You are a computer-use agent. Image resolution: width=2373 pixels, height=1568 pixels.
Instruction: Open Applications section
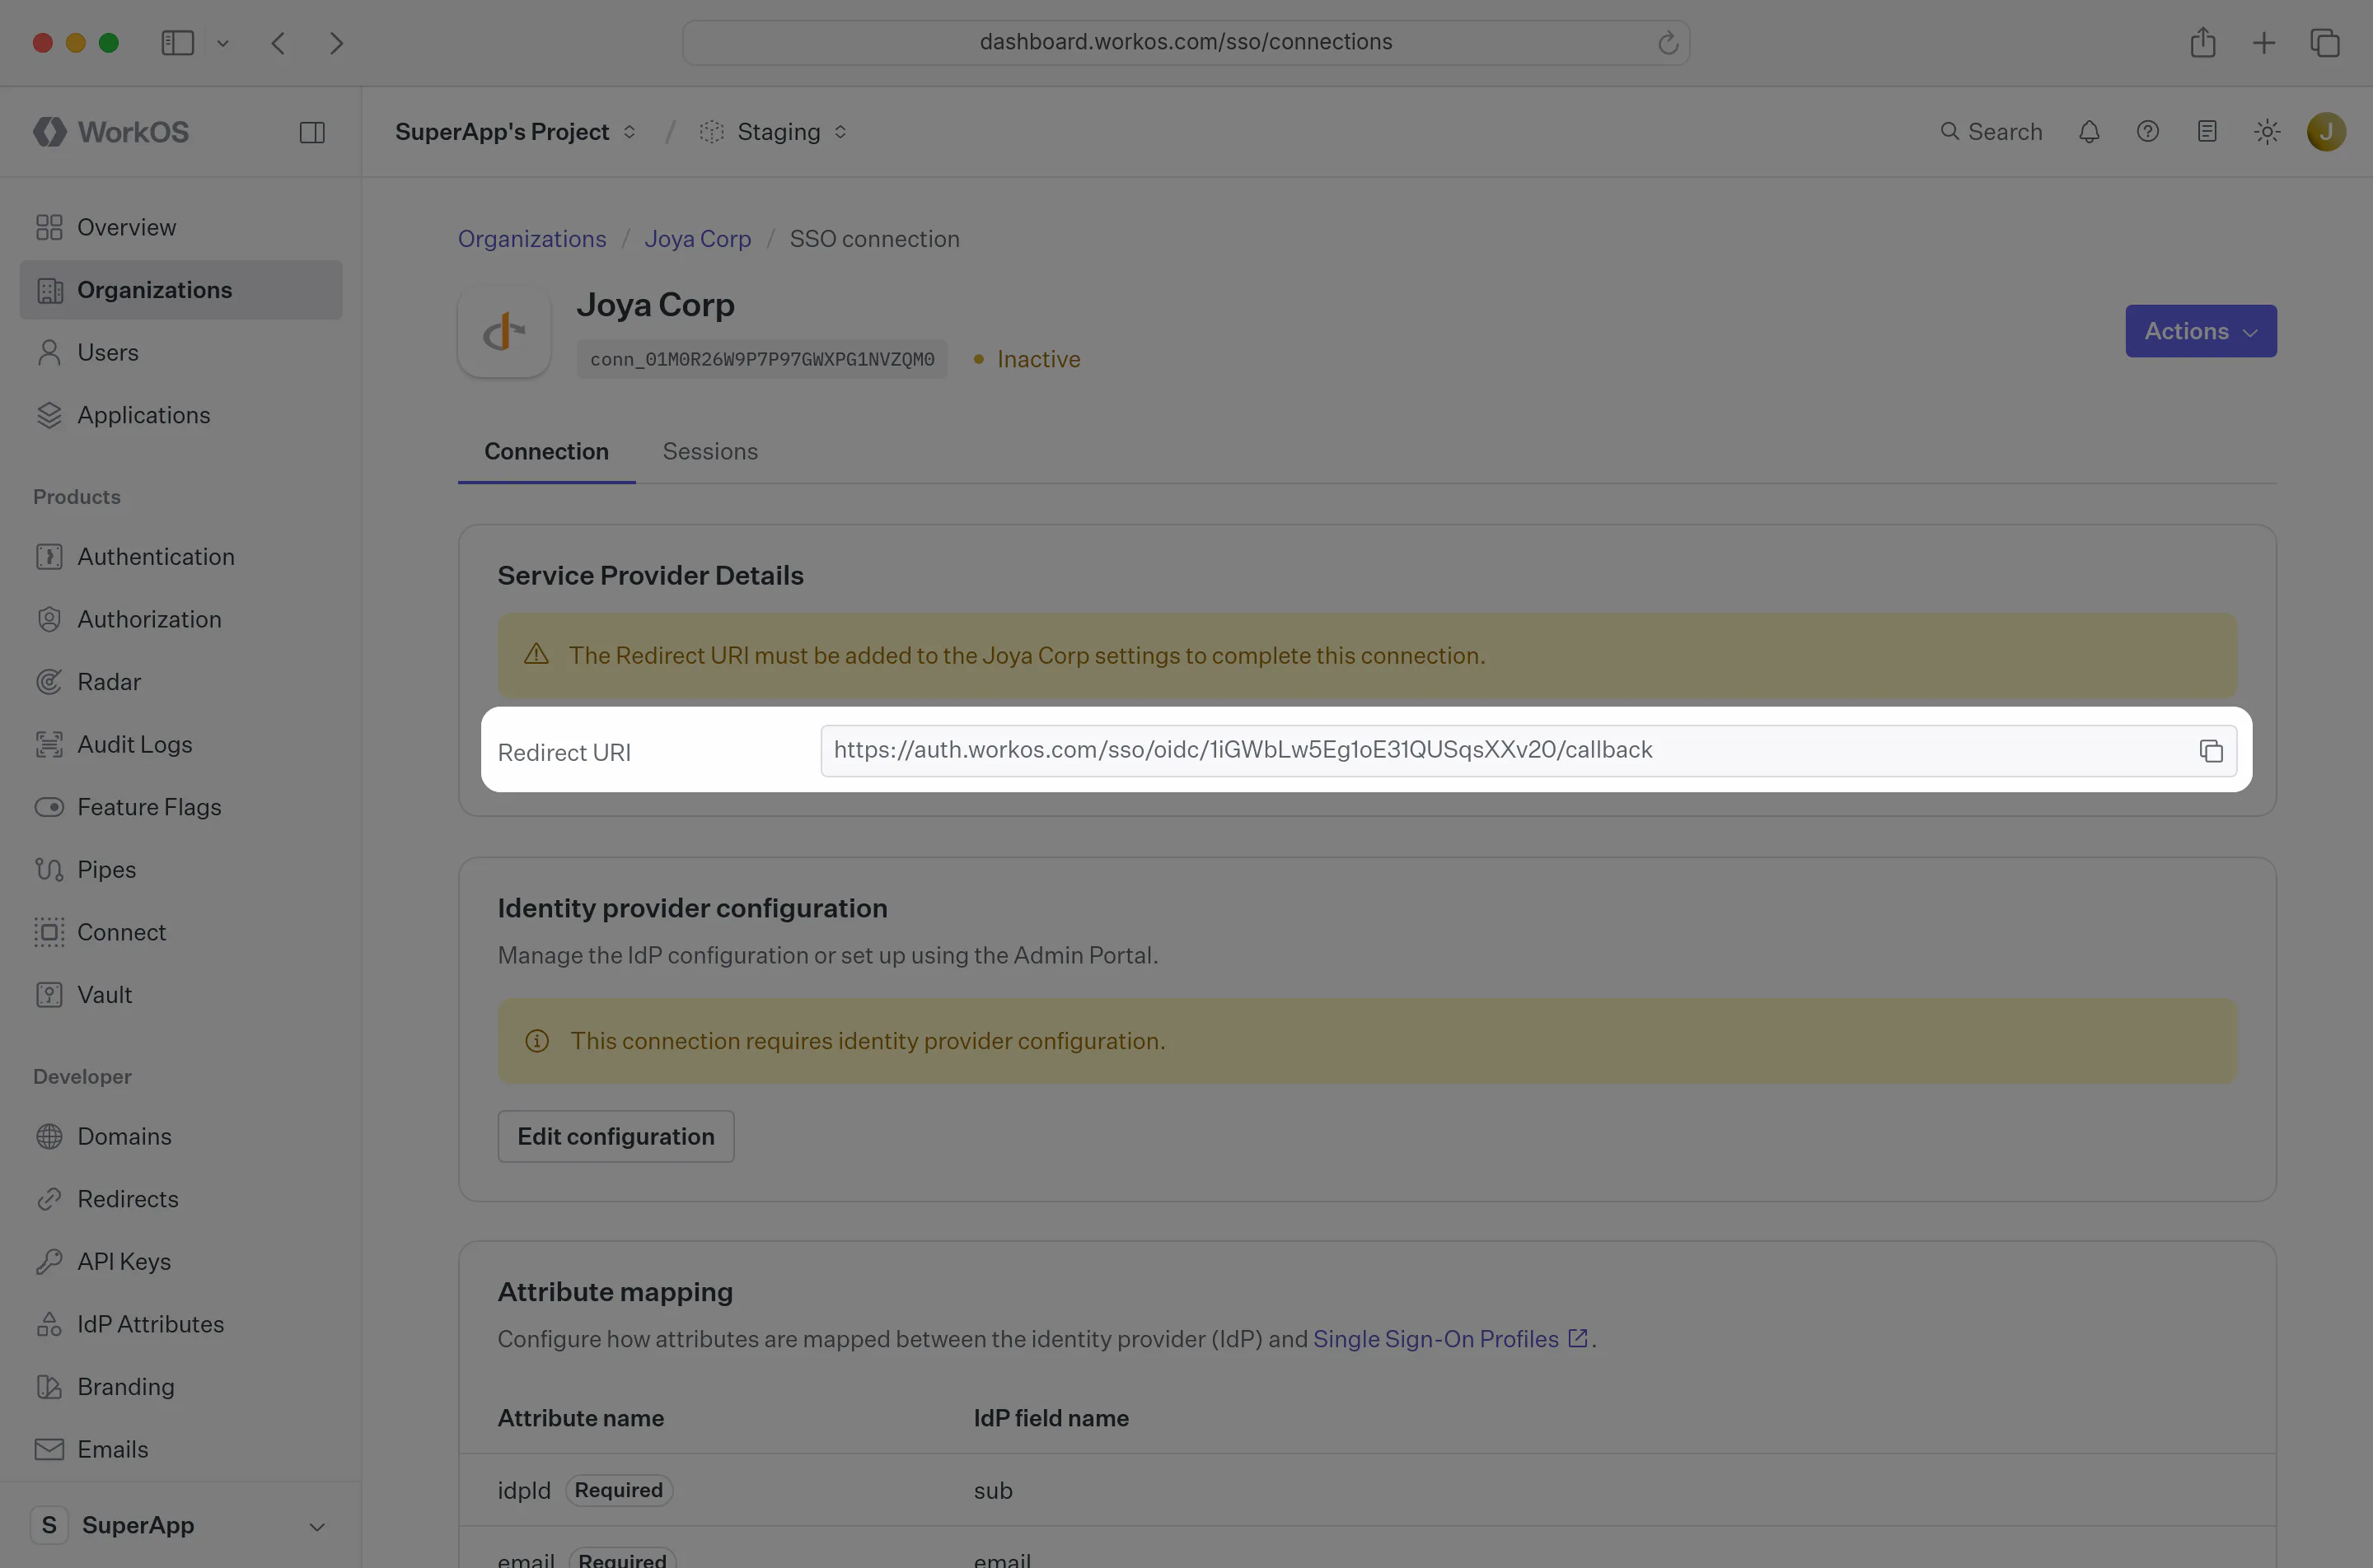tap(181, 415)
